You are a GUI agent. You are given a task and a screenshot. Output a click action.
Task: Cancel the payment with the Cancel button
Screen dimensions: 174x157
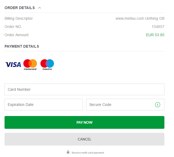[84, 139]
